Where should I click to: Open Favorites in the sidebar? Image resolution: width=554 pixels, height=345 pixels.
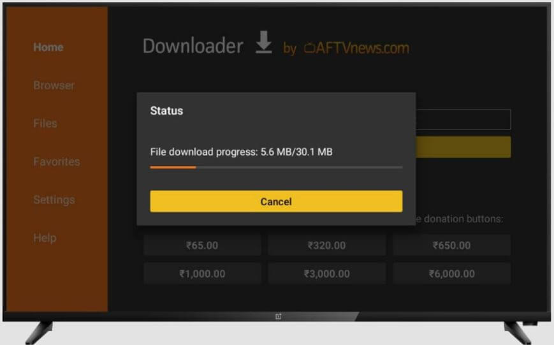(x=57, y=161)
